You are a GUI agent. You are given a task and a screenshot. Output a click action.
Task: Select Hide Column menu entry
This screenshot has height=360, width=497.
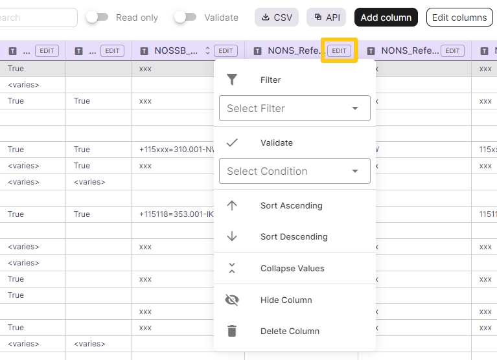click(x=295, y=300)
